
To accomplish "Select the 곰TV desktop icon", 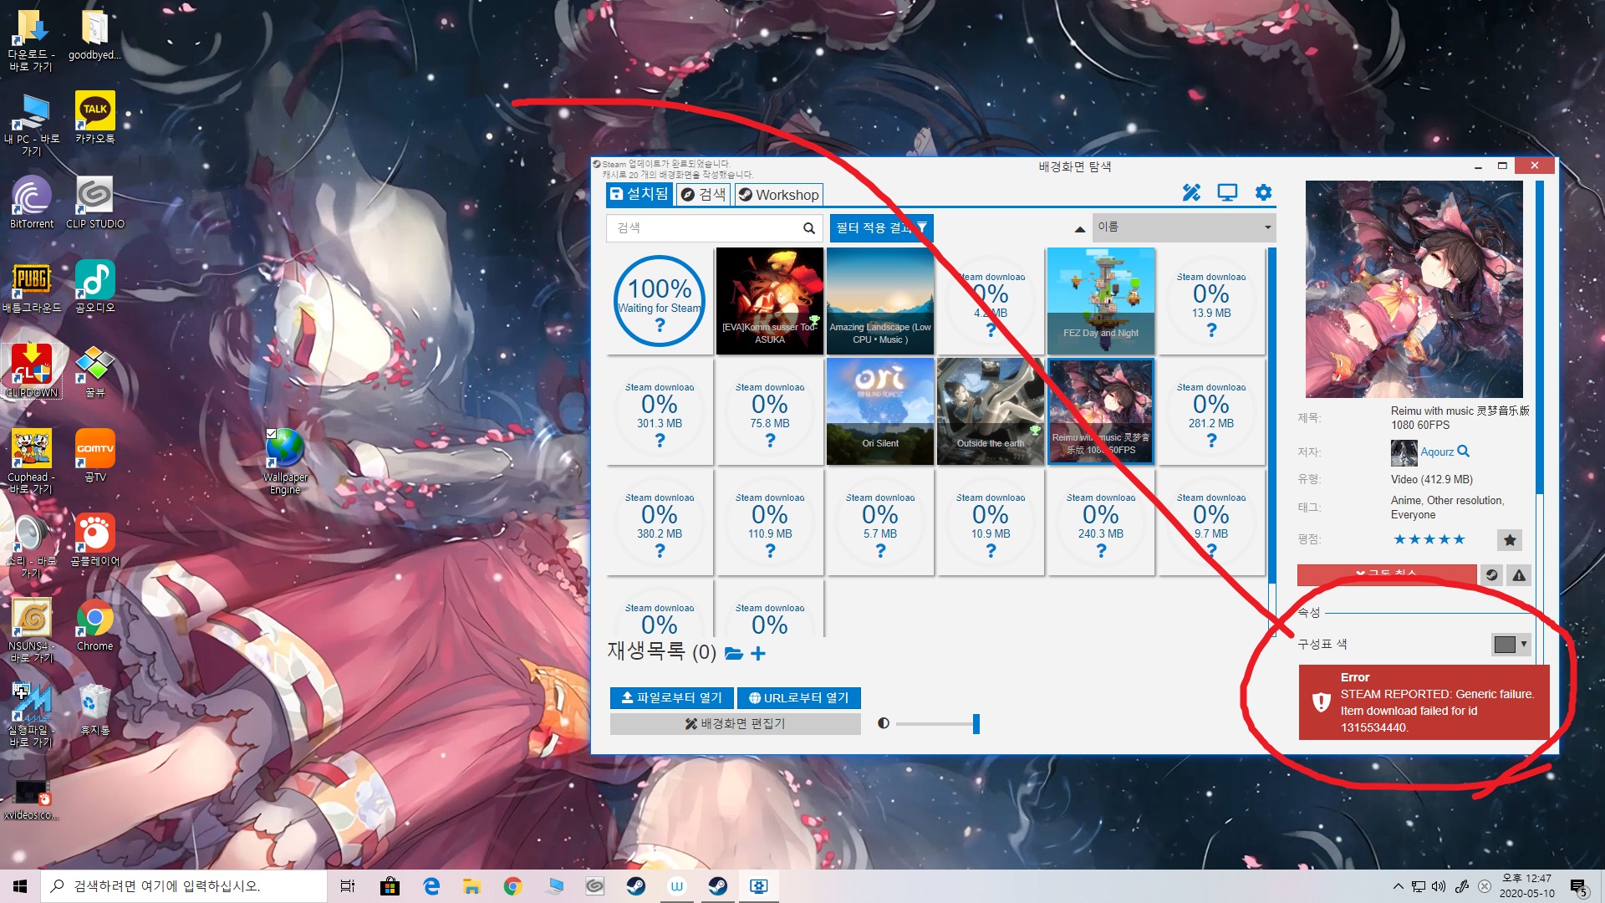I will (94, 456).
